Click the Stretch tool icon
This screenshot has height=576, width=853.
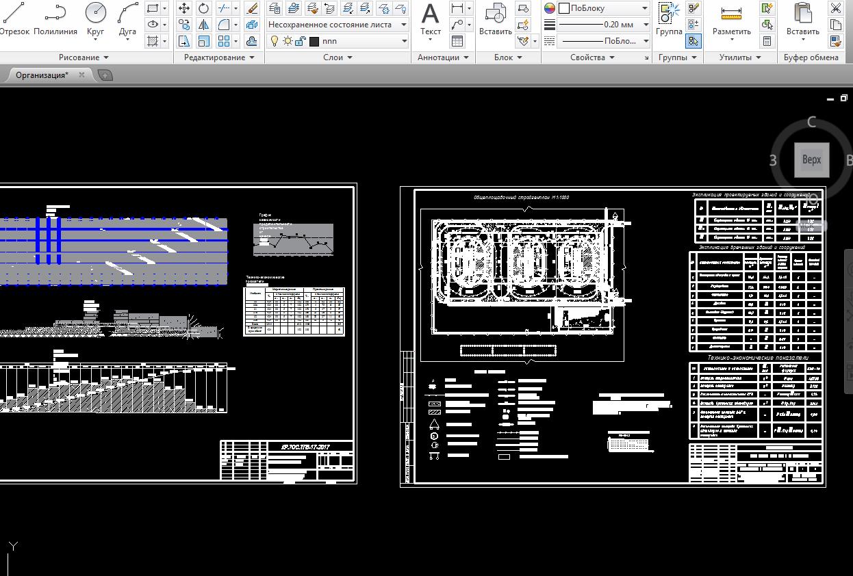(x=184, y=41)
